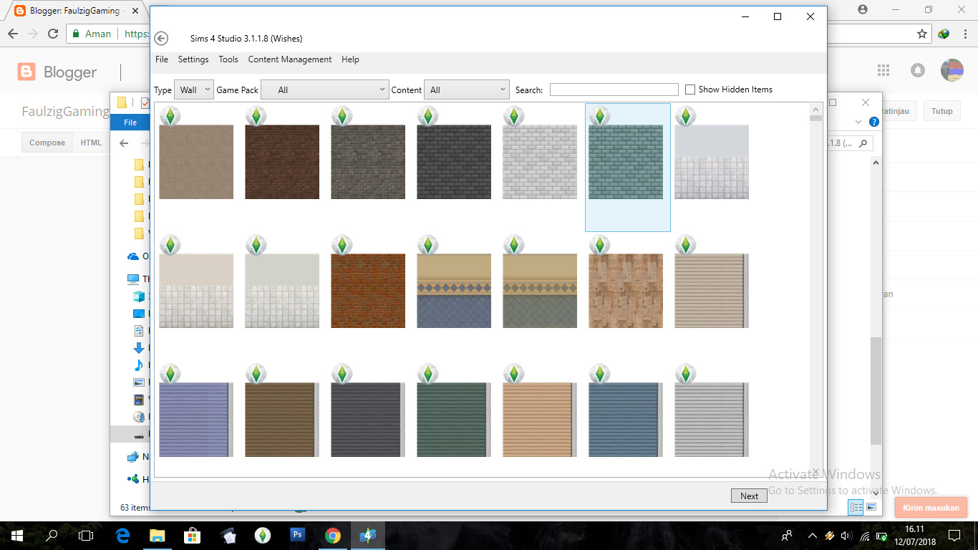Screen dimensions: 978x550
Task: Open the taskbar search icon
Action: pos(50,534)
